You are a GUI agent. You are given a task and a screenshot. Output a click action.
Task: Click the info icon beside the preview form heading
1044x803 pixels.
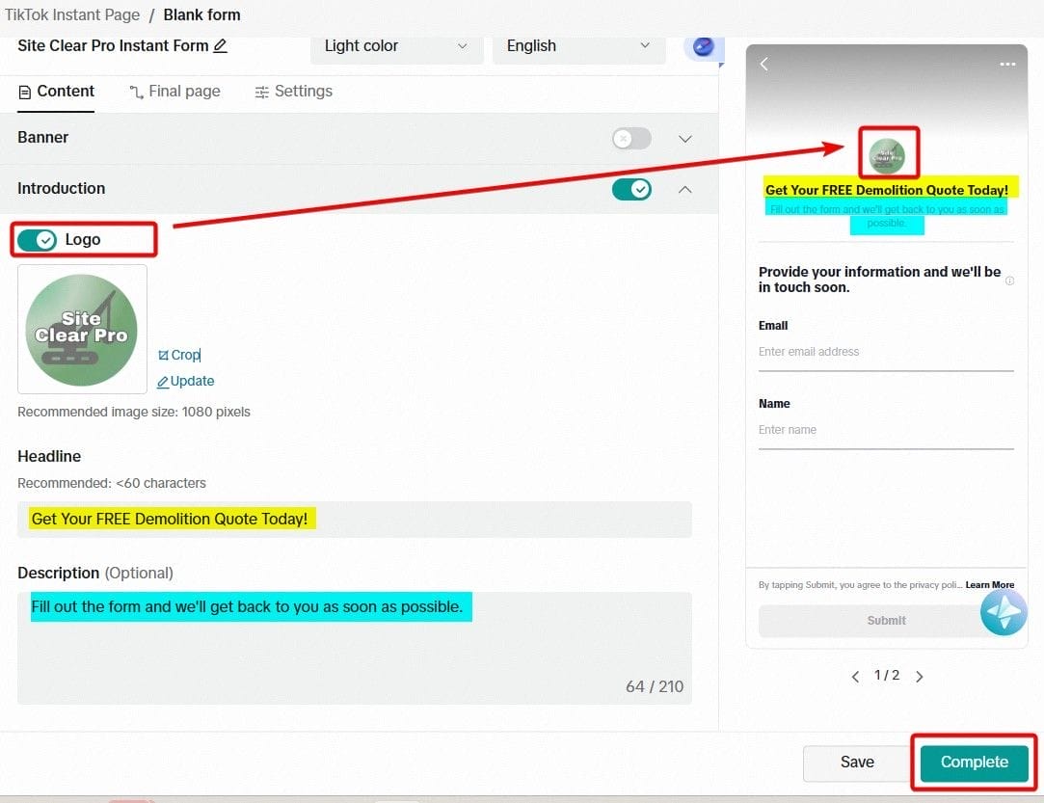pyautogui.click(x=1009, y=281)
